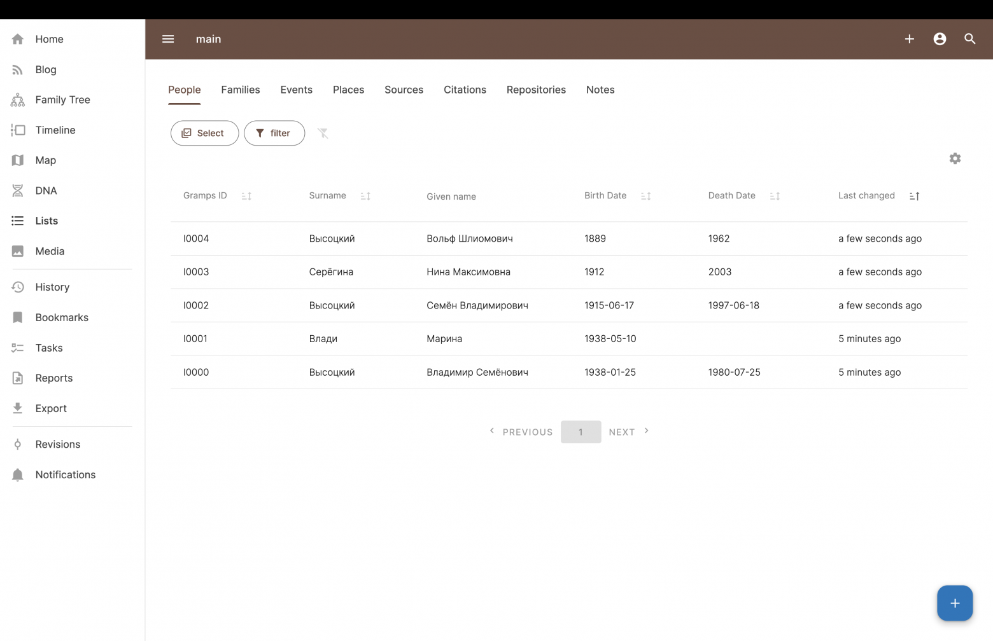Switch to the Notes tab
This screenshot has width=993, height=641.
[x=600, y=90]
